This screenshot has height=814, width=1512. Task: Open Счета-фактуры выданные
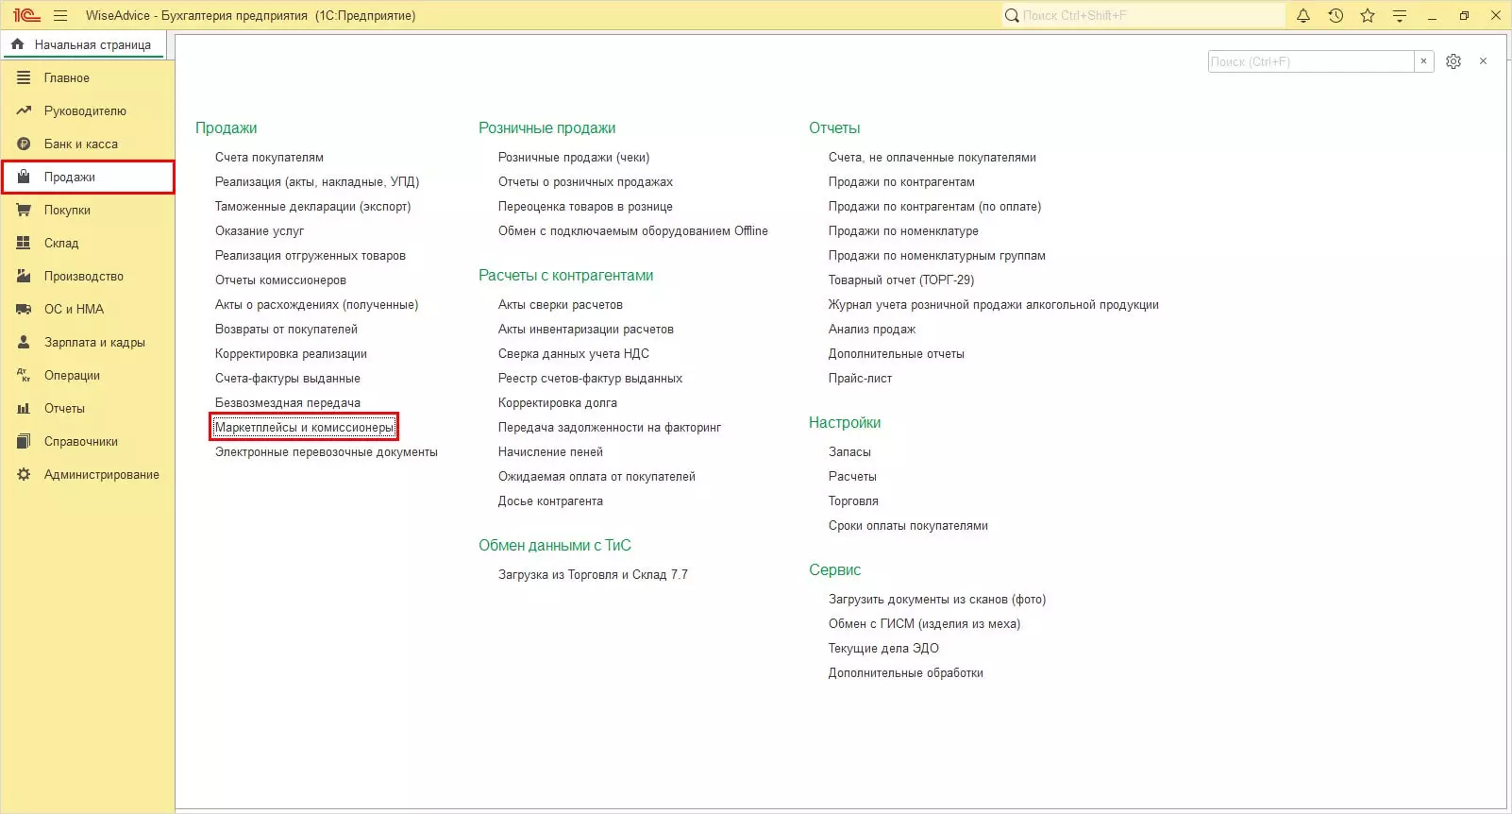point(288,379)
